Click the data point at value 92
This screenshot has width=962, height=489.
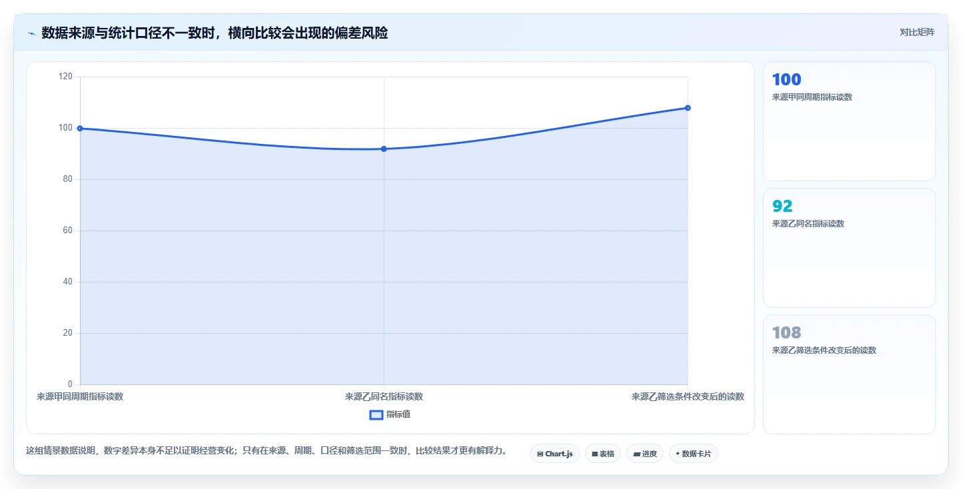point(384,149)
